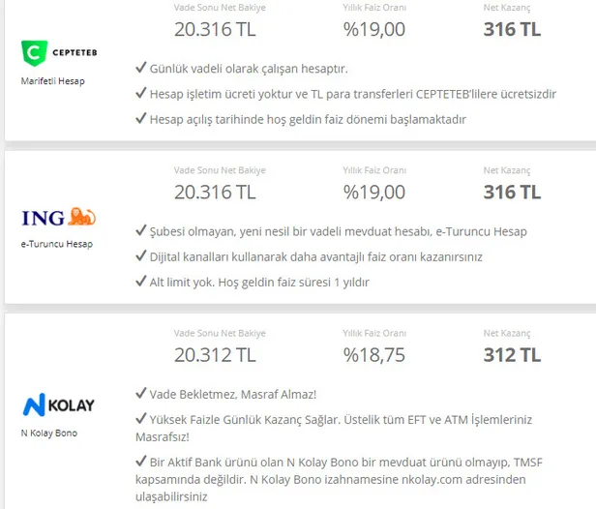
Task: Click checkmark beside "Günlük vadeli olarak çalışan hesaptır"
Action: [x=141, y=69]
